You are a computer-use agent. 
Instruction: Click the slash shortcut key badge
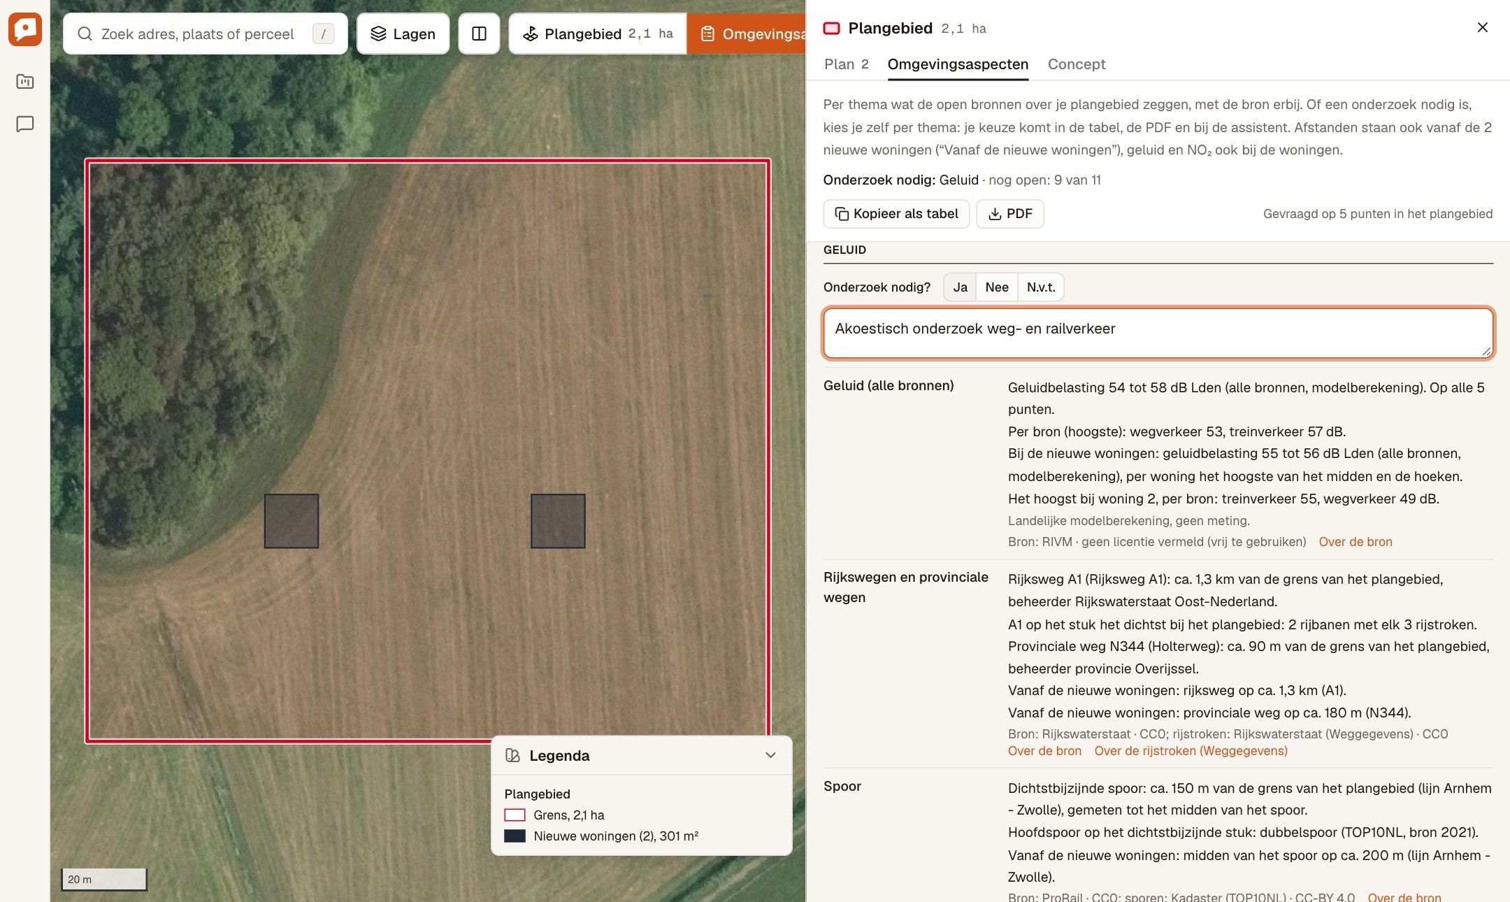[323, 34]
